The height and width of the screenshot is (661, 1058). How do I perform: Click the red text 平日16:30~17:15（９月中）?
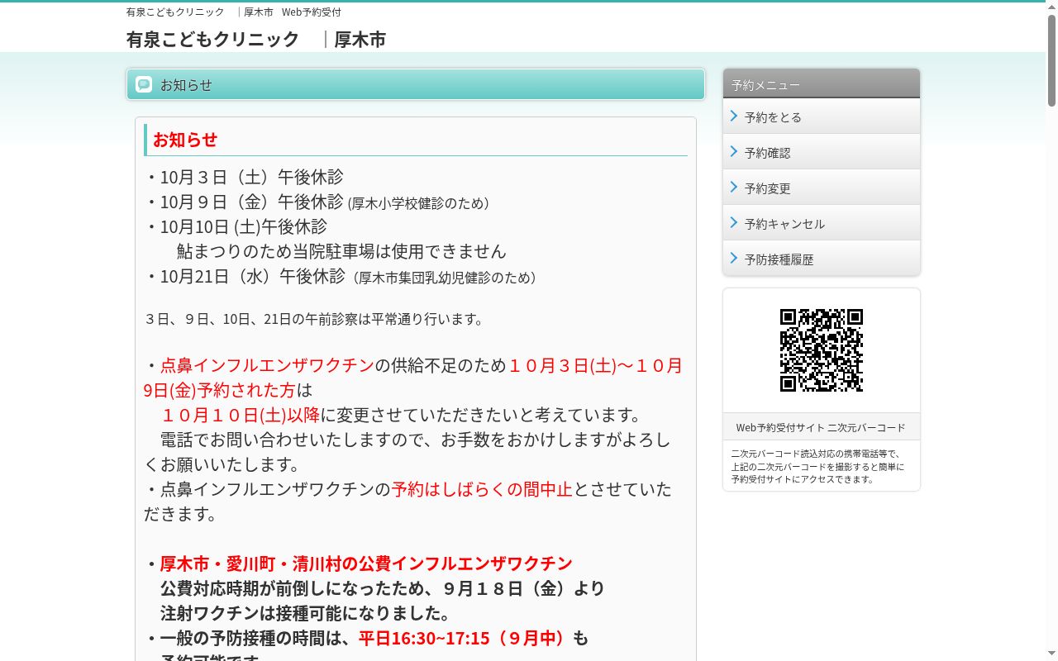pyautogui.click(x=465, y=638)
